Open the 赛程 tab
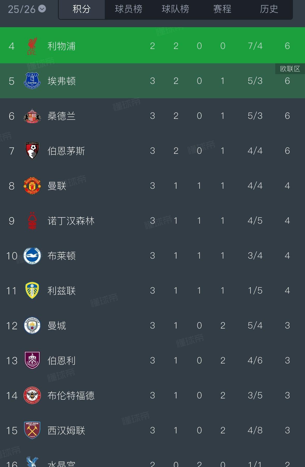Image resolution: width=305 pixels, height=467 pixels. click(x=222, y=9)
